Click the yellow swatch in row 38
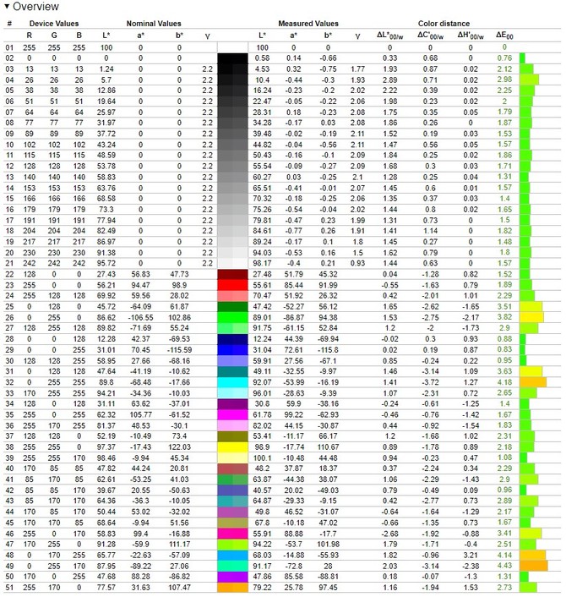 [232, 447]
